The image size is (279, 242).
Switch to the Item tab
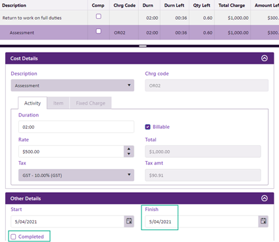[58, 103]
